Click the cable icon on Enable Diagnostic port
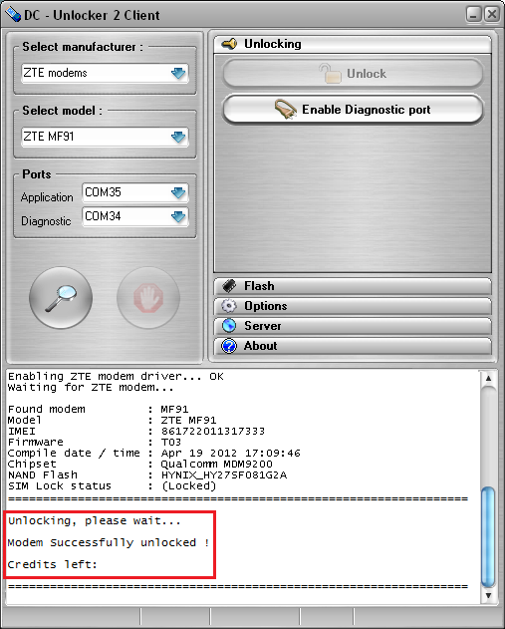The image size is (505, 629). tap(285, 109)
